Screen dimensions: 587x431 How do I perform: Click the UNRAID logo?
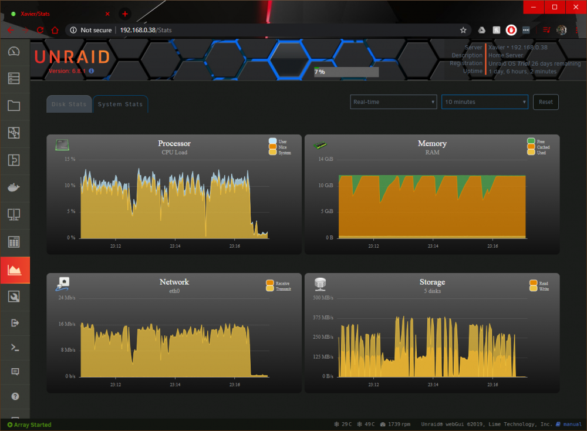[x=72, y=57]
